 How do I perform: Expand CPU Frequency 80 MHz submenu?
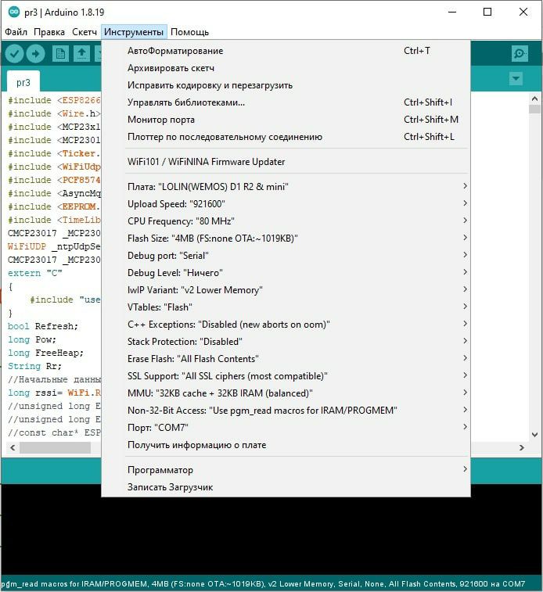point(286,221)
